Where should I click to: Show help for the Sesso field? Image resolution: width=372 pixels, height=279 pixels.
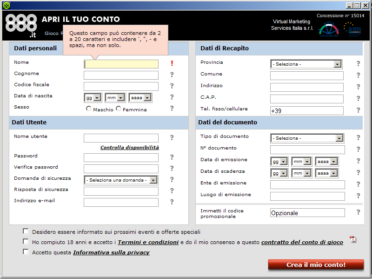coord(172,108)
